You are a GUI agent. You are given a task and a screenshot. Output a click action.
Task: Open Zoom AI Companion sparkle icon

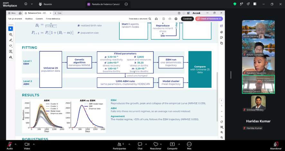(248, 4)
